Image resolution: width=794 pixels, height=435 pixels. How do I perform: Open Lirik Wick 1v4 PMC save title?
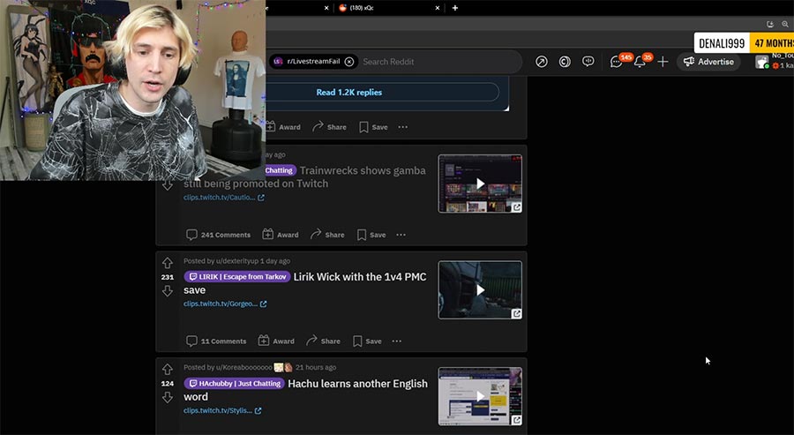coord(305,283)
